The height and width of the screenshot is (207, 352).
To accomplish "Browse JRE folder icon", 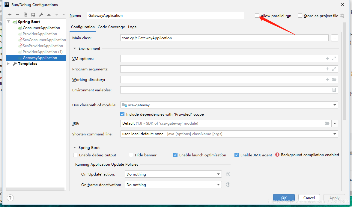I will 327,123.
